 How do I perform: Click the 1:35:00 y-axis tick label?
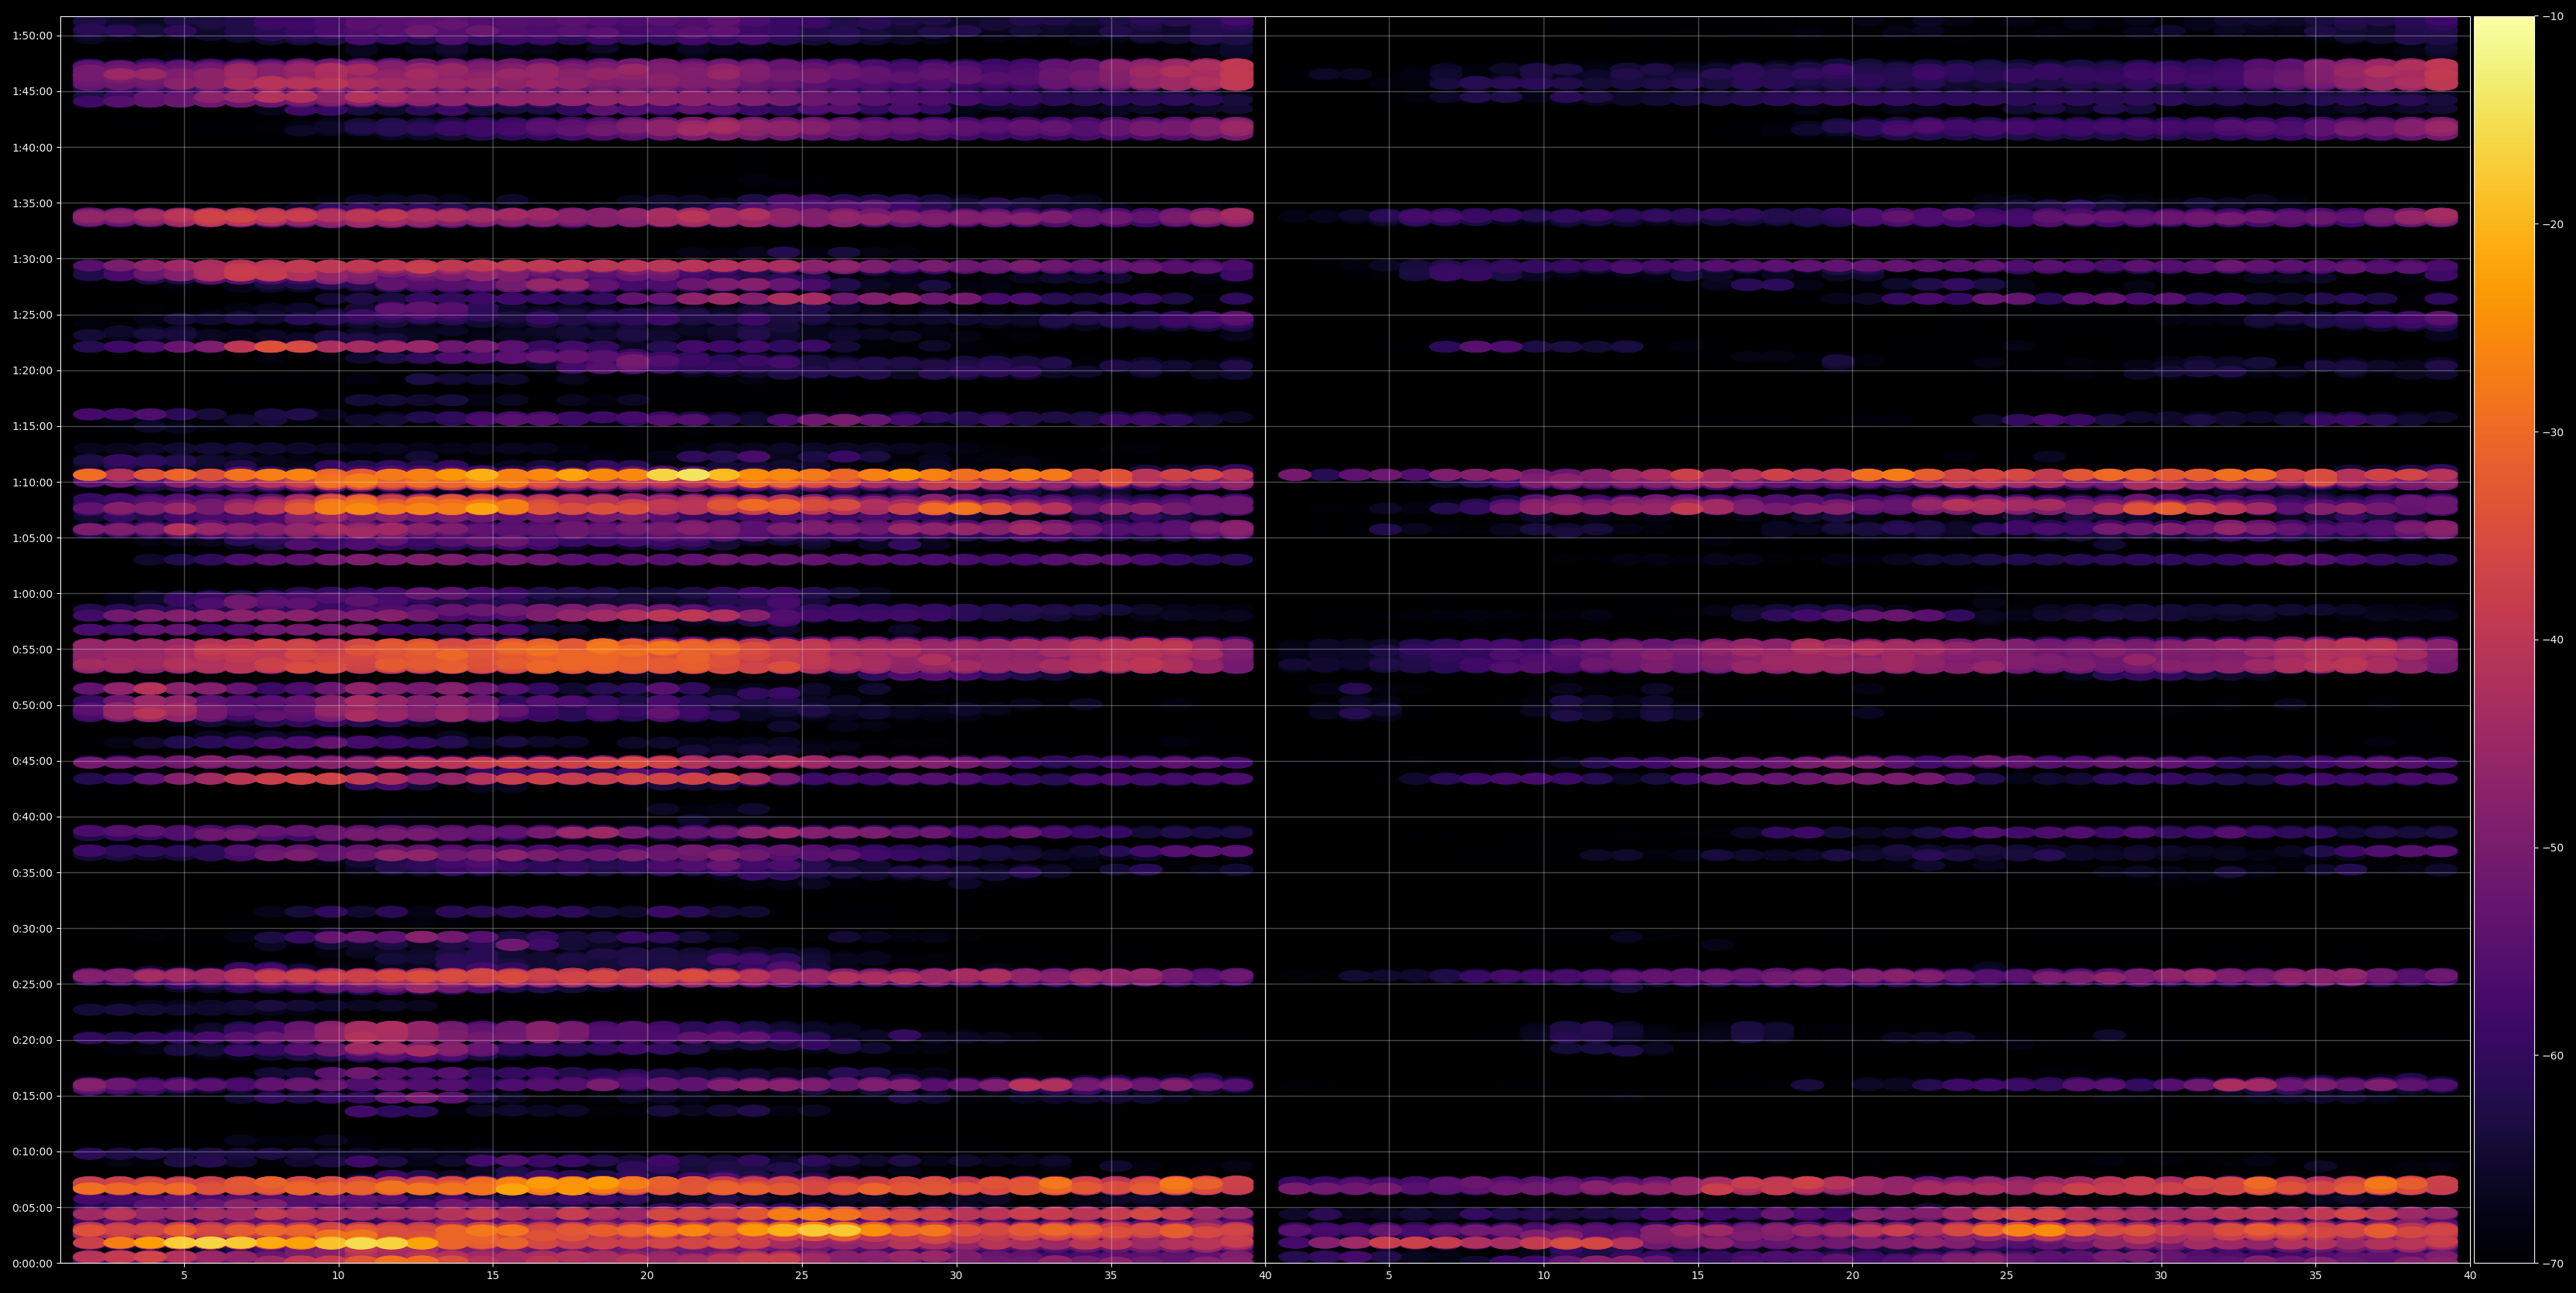[x=32, y=203]
